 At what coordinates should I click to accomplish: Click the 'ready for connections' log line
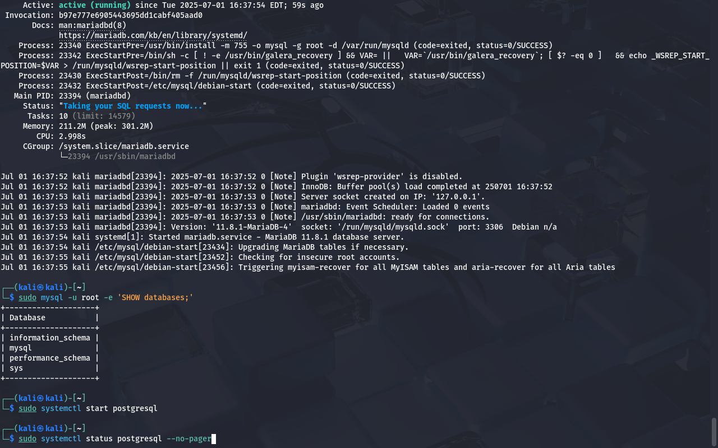point(245,217)
